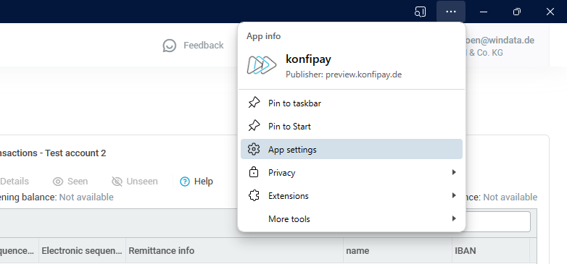
Task: Click the search field above IBAN column
Action: [498, 222]
